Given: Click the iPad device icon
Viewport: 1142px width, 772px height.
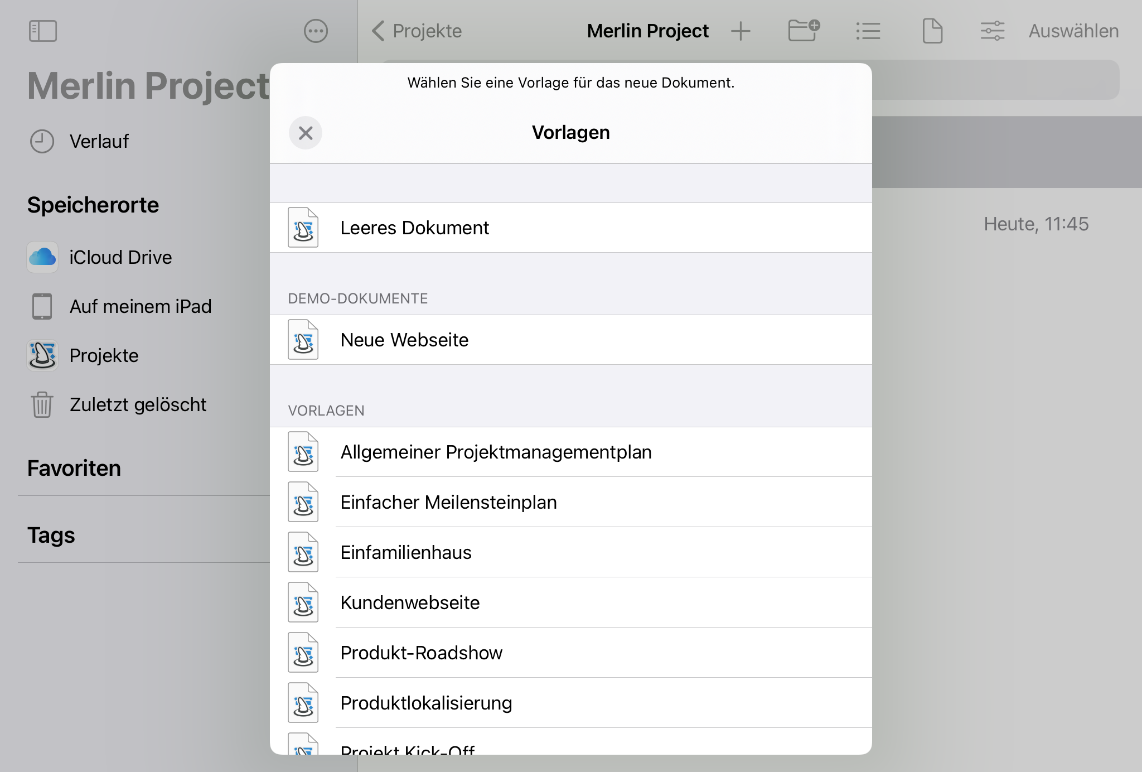Looking at the screenshot, I should 42,306.
